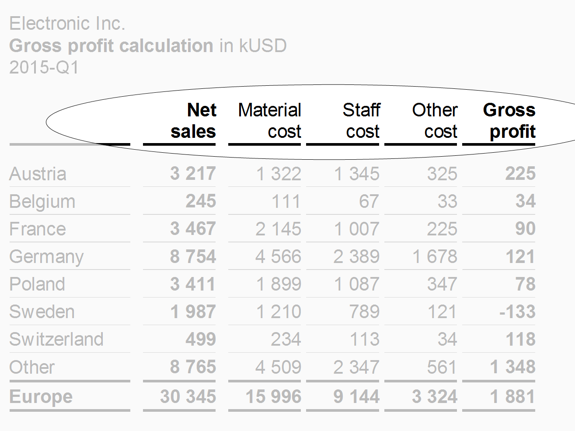Image resolution: width=575 pixels, height=431 pixels.
Task: Select the France row label
Action: click(x=38, y=229)
